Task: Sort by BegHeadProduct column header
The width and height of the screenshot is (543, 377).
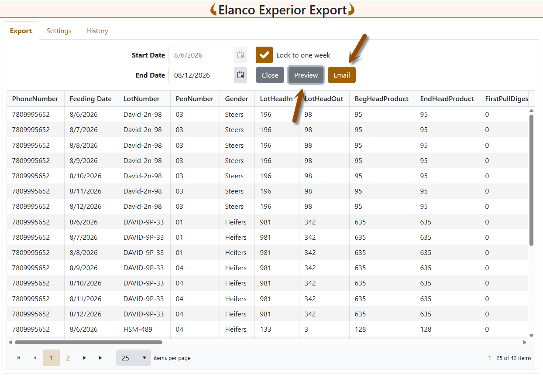Action: tap(381, 99)
